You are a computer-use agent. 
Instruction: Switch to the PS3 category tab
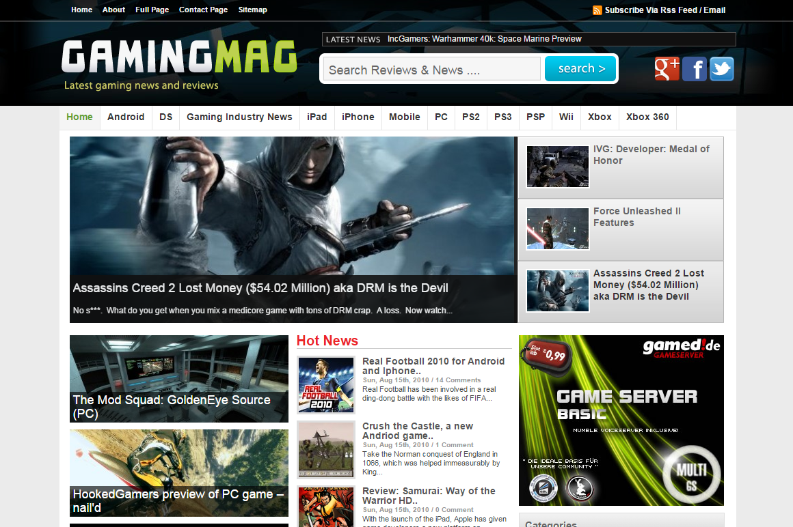(x=502, y=117)
